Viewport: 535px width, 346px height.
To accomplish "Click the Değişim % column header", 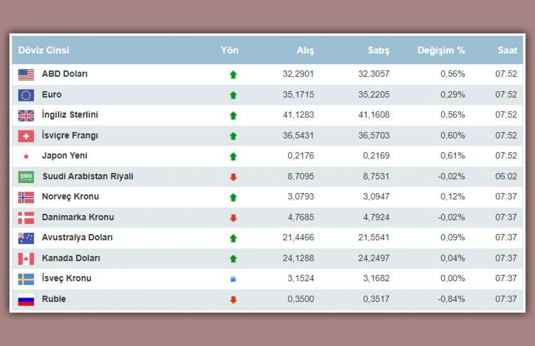I will pyautogui.click(x=441, y=50).
